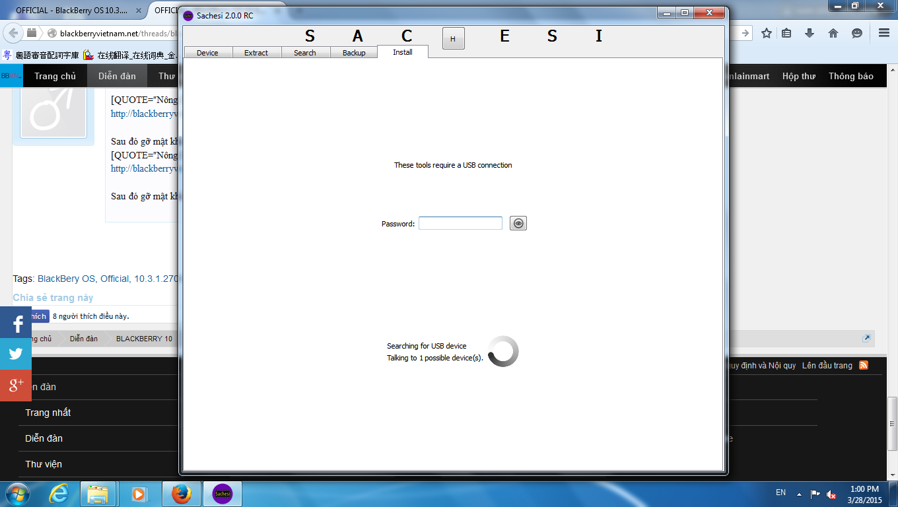This screenshot has height=507, width=898.
Task: Share on Twitter via side icon
Action: [16, 354]
